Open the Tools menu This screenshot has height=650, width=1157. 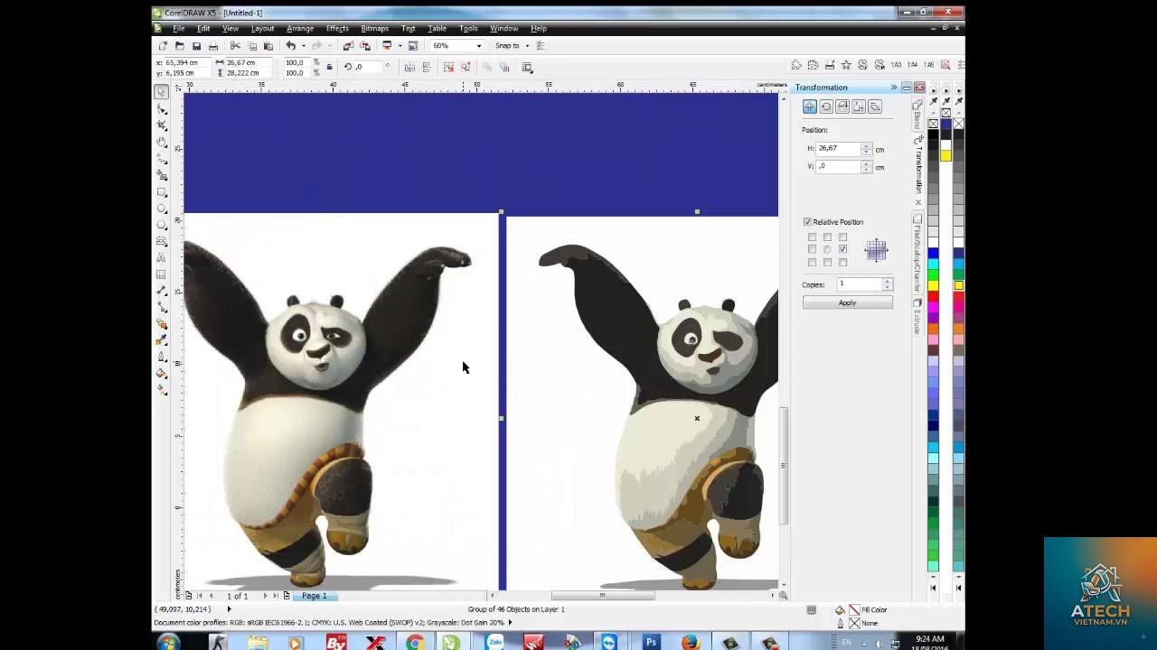click(468, 28)
